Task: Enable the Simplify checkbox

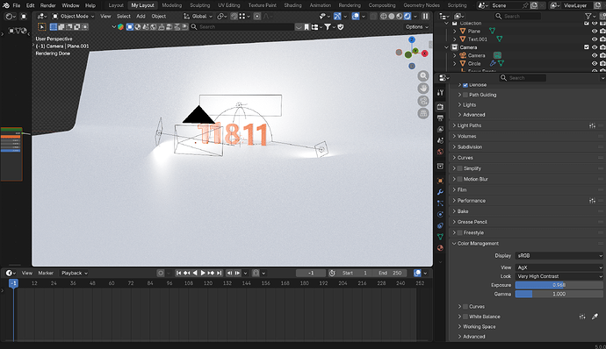Action: coord(459,168)
